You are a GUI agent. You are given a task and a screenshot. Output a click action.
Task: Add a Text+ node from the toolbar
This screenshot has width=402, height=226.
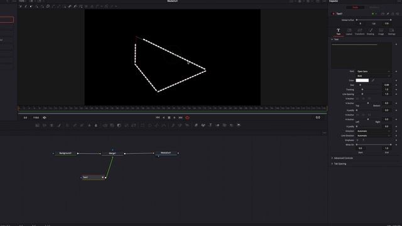pos(52,126)
